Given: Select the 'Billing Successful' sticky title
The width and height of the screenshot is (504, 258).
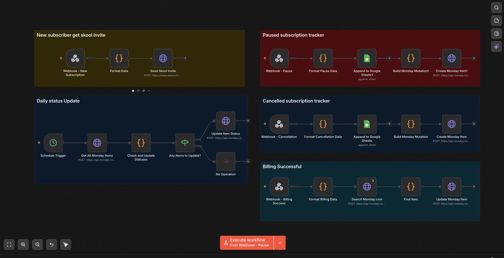Looking at the screenshot, I should point(282,166).
